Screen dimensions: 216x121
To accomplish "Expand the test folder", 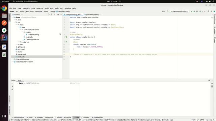I will 16,44.
